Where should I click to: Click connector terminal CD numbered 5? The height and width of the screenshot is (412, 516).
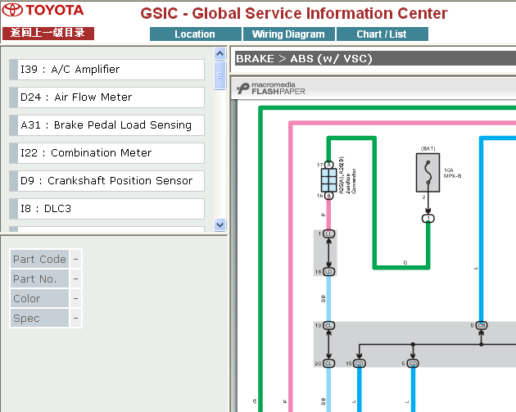pyautogui.click(x=413, y=364)
